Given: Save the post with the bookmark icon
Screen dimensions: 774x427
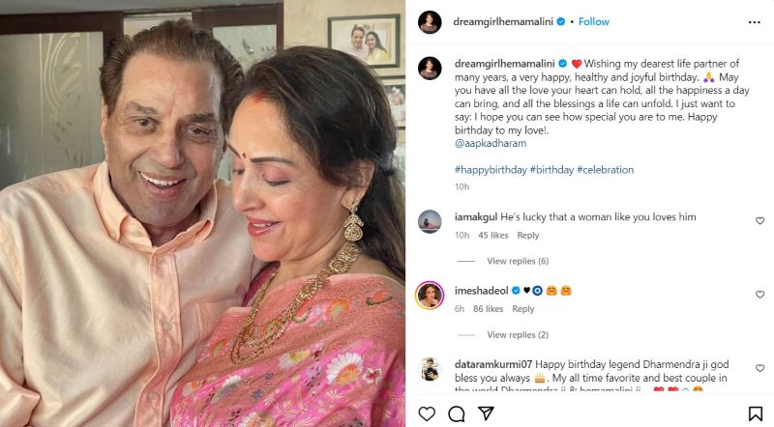Looking at the screenshot, I should [x=756, y=414].
